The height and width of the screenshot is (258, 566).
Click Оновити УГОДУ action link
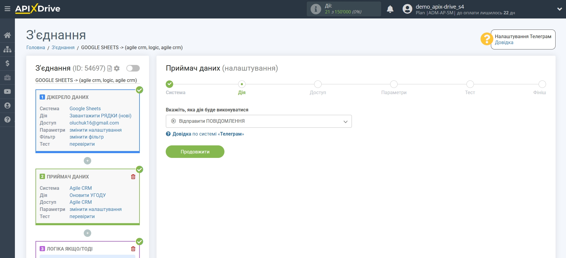pos(88,195)
